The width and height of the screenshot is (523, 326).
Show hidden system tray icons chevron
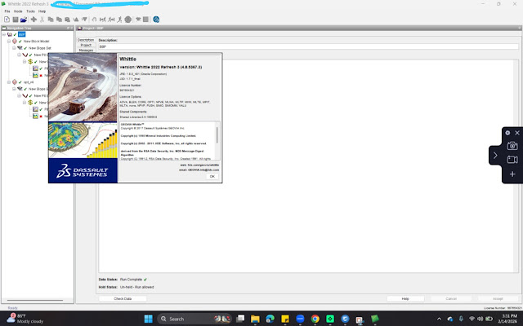pos(439,319)
